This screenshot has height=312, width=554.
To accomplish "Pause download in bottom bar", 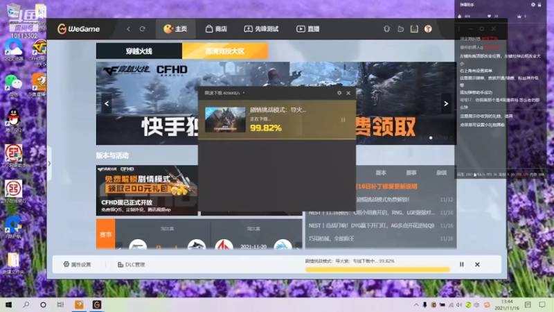I will [461, 264].
